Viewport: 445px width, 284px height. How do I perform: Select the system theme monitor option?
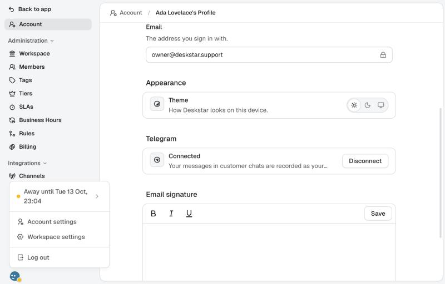(x=381, y=105)
